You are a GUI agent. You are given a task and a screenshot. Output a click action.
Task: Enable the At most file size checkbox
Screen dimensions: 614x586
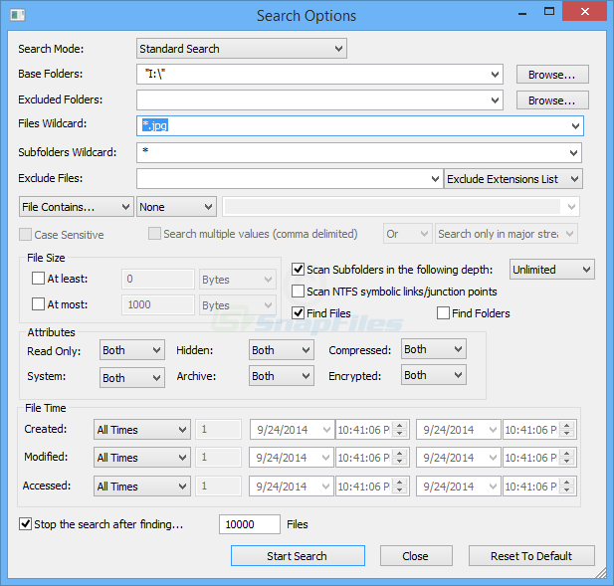(x=38, y=304)
